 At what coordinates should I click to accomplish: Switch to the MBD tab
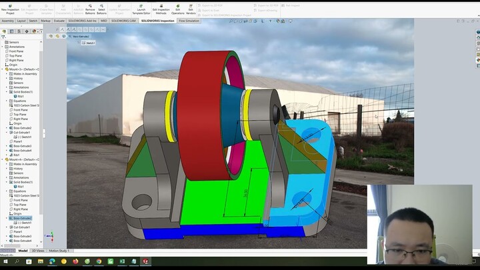coord(104,21)
